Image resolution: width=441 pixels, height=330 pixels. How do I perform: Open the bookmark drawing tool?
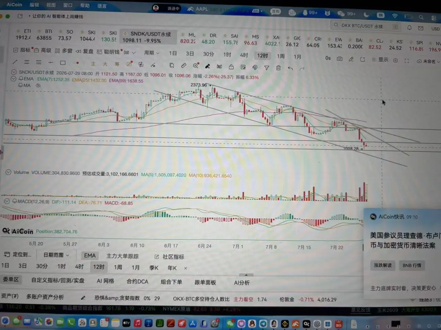[172, 66]
